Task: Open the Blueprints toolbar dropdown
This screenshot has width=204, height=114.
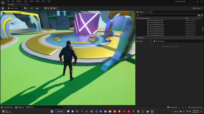Action: tap(32, 8)
